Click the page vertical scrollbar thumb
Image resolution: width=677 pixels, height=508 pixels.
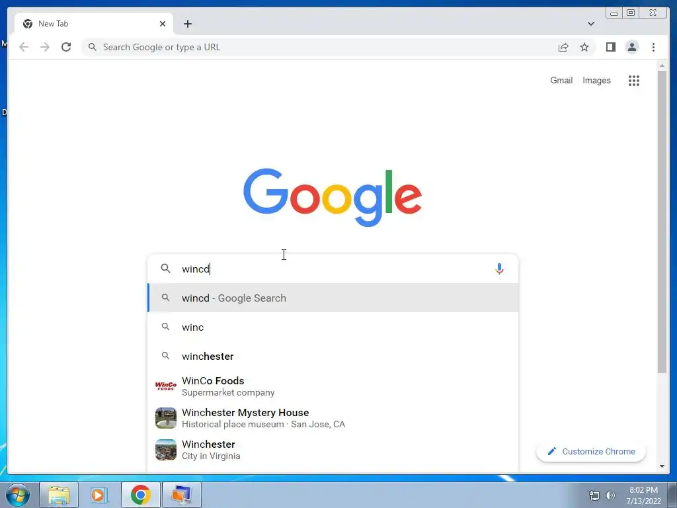[662, 222]
